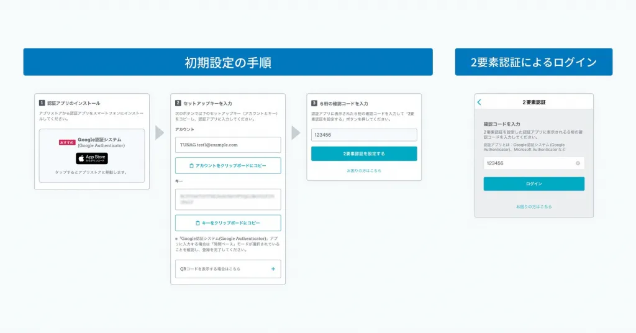Viewport: 636px width, 333px height.
Task: Click the おすすめ badge beside Google認証システム
Action: tap(67, 142)
